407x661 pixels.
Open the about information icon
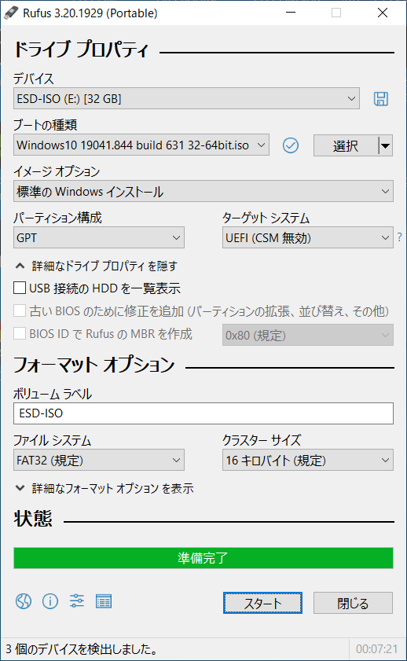(x=50, y=601)
